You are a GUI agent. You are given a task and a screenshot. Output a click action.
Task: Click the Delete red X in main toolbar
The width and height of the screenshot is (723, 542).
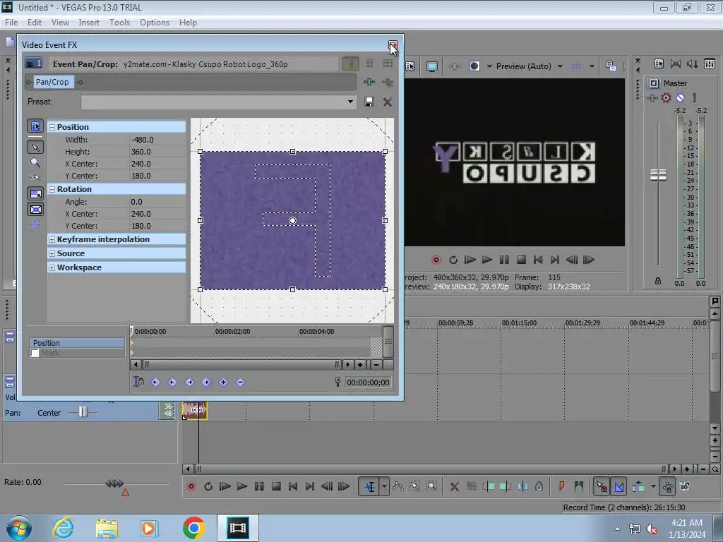454,486
